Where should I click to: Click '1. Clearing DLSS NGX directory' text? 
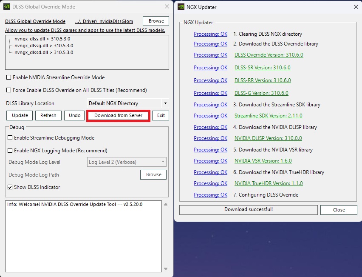click(x=267, y=34)
